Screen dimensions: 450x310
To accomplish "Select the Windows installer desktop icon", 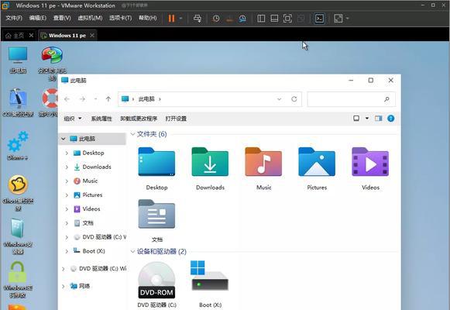I will point(18,236).
